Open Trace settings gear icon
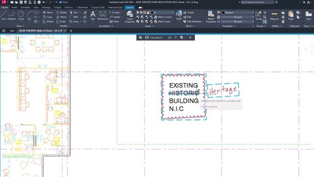Image resolution: width=314 pixels, height=177 pixels. 140,37
